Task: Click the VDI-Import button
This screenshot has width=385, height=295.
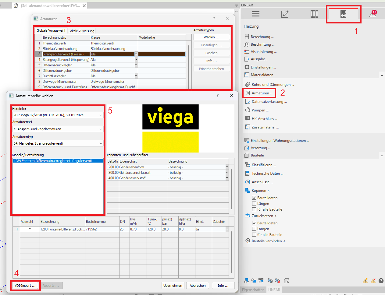Action: (x=25, y=286)
